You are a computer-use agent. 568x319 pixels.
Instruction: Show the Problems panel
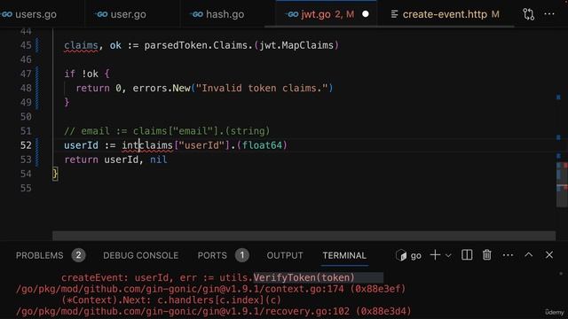tap(39, 255)
